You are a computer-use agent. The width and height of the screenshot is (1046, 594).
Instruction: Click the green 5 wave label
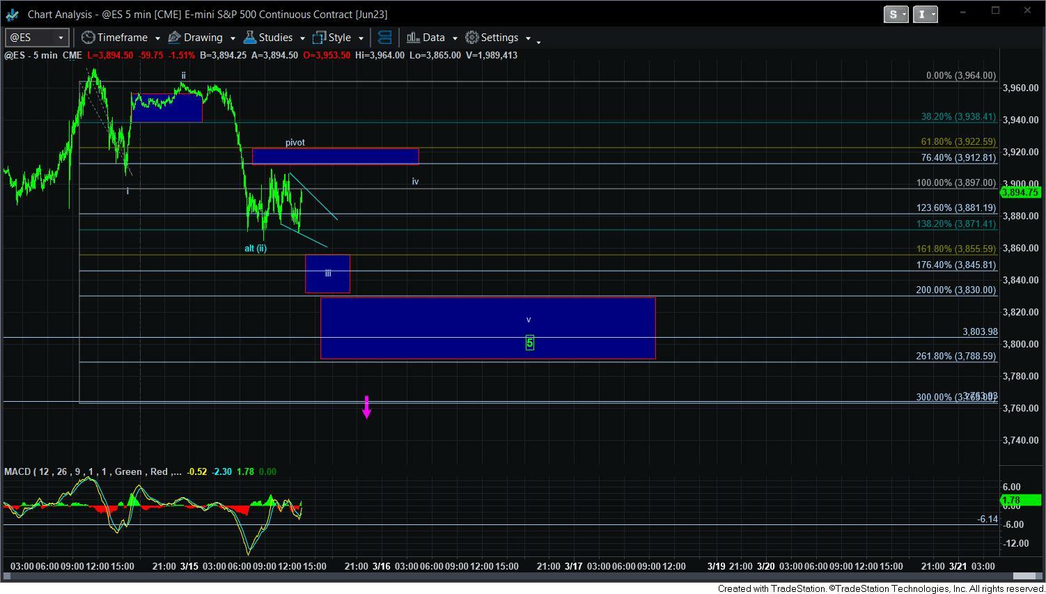[529, 343]
